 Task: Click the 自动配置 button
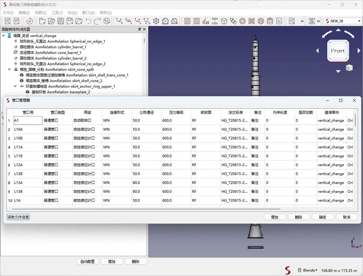(87, 262)
